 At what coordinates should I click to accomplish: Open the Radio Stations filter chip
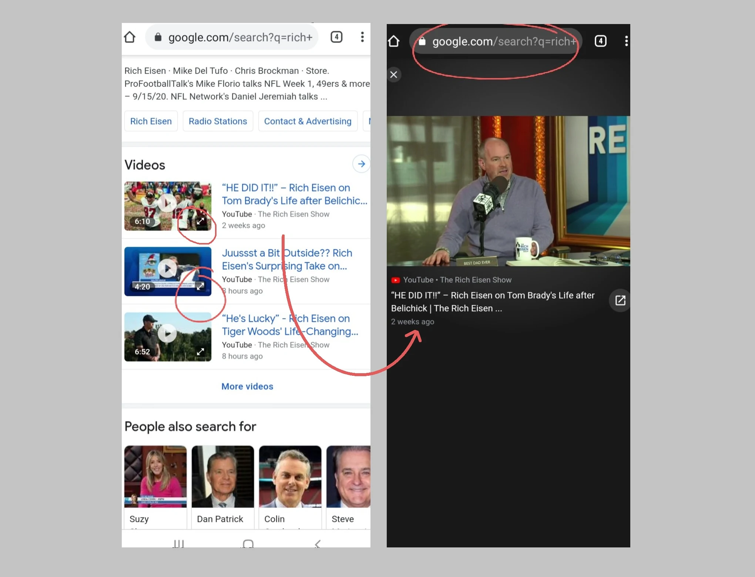(218, 121)
